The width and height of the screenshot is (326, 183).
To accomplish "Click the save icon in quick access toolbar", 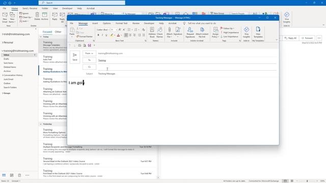I will pos(90,45).
